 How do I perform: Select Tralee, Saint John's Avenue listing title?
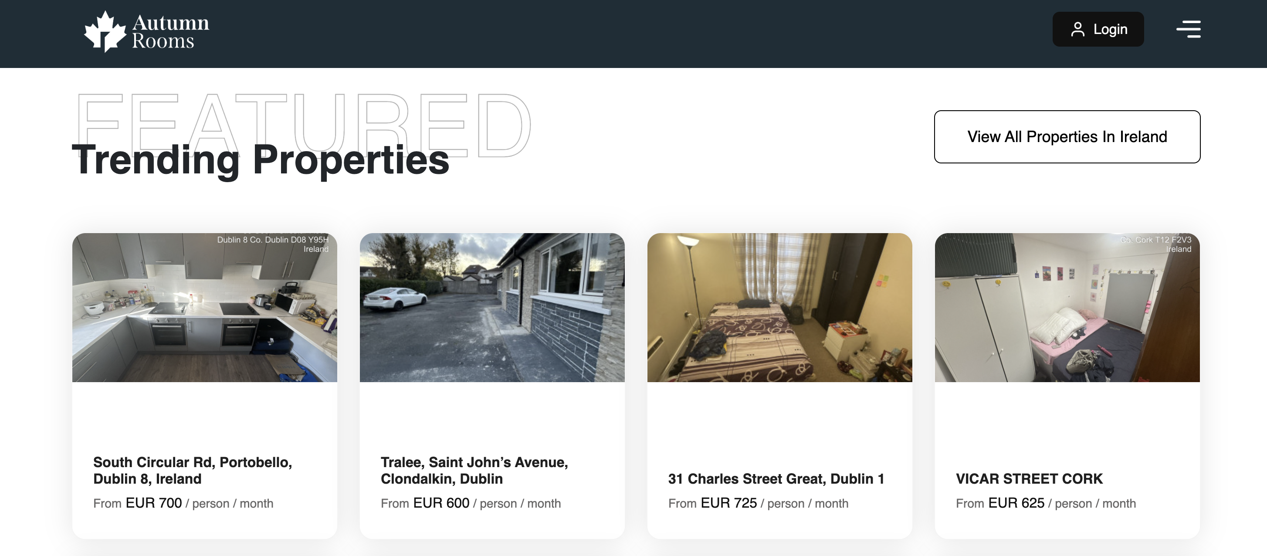pyautogui.click(x=474, y=470)
